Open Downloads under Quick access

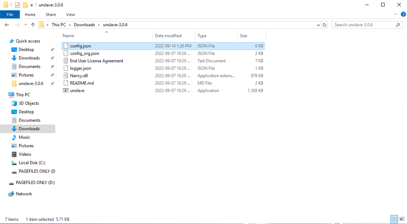29,58
